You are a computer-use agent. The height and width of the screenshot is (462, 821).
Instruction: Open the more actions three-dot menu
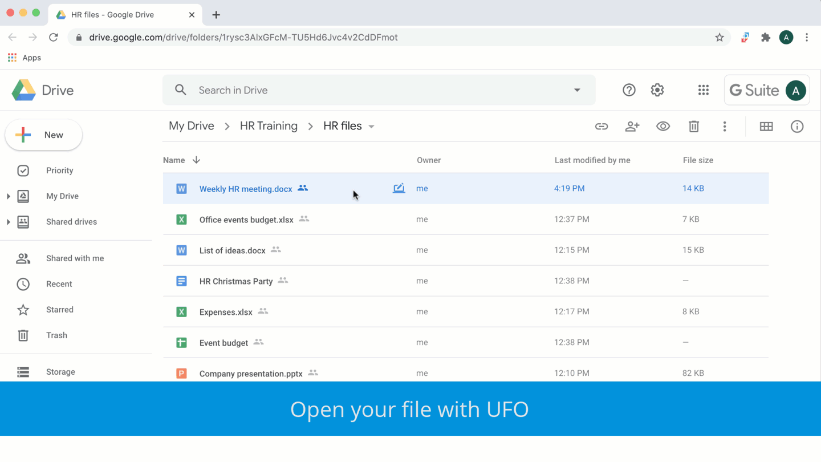click(x=725, y=127)
